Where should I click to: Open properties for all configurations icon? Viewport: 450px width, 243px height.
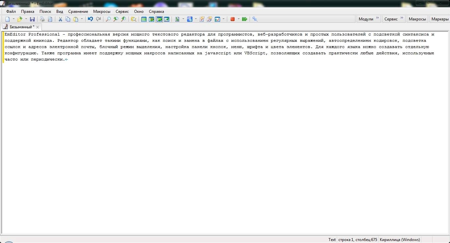tap(209, 19)
